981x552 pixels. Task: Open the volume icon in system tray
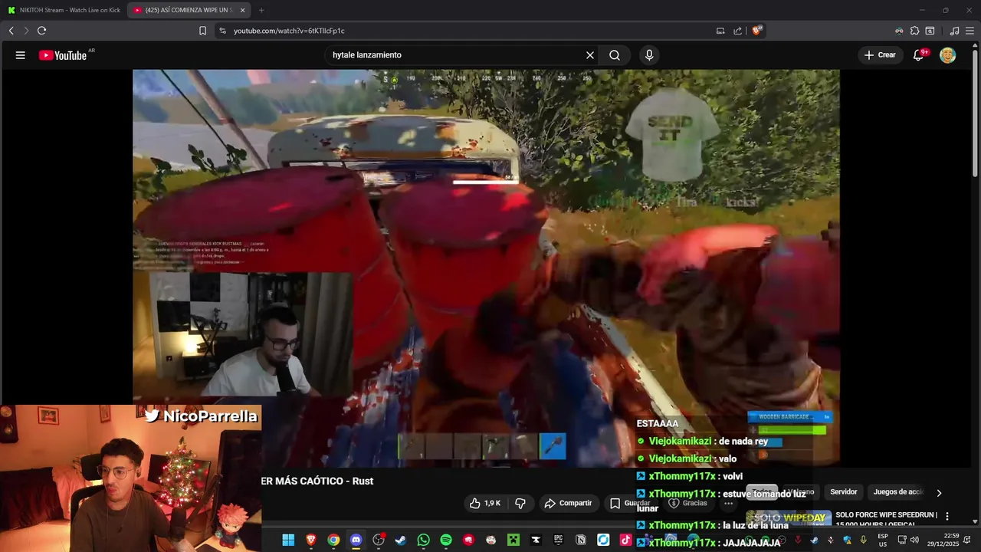(x=914, y=540)
